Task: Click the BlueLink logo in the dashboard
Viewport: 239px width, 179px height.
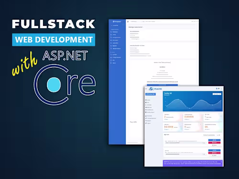Action: coord(155,89)
